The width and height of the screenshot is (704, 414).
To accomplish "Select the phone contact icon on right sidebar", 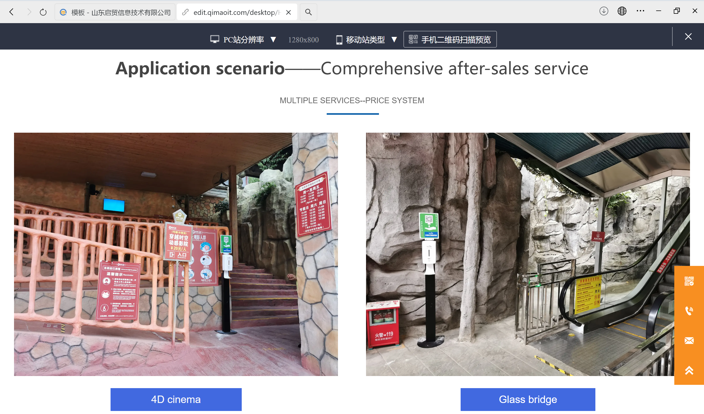I will 689,310.
